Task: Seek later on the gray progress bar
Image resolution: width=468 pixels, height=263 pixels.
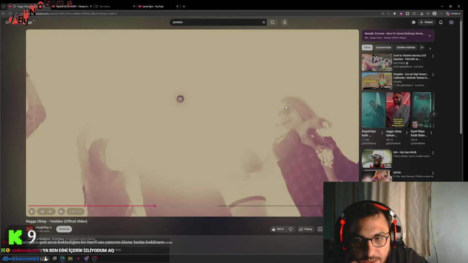Action: tap(269, 206)
